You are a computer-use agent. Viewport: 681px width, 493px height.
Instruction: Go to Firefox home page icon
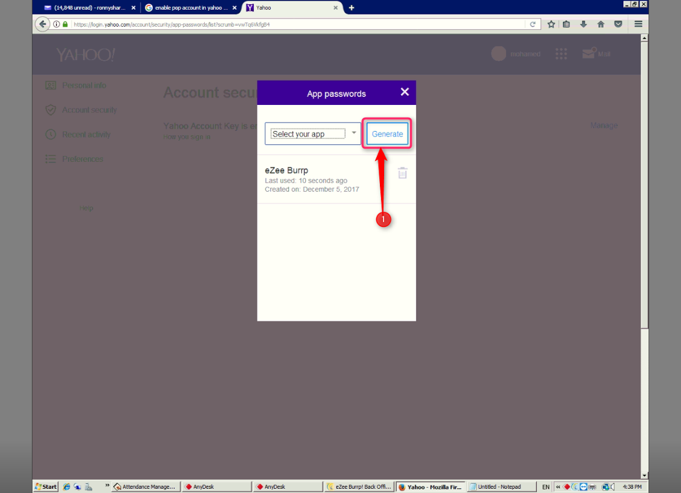[600, 24]
